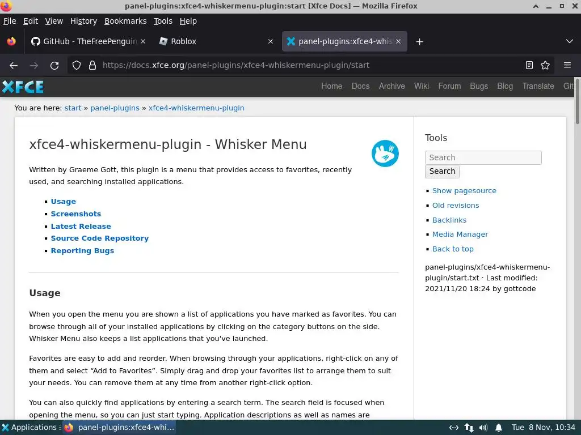
Task: Click the 'panel-plugins' breadcrumb link
Action: click(x=115, y=108)
